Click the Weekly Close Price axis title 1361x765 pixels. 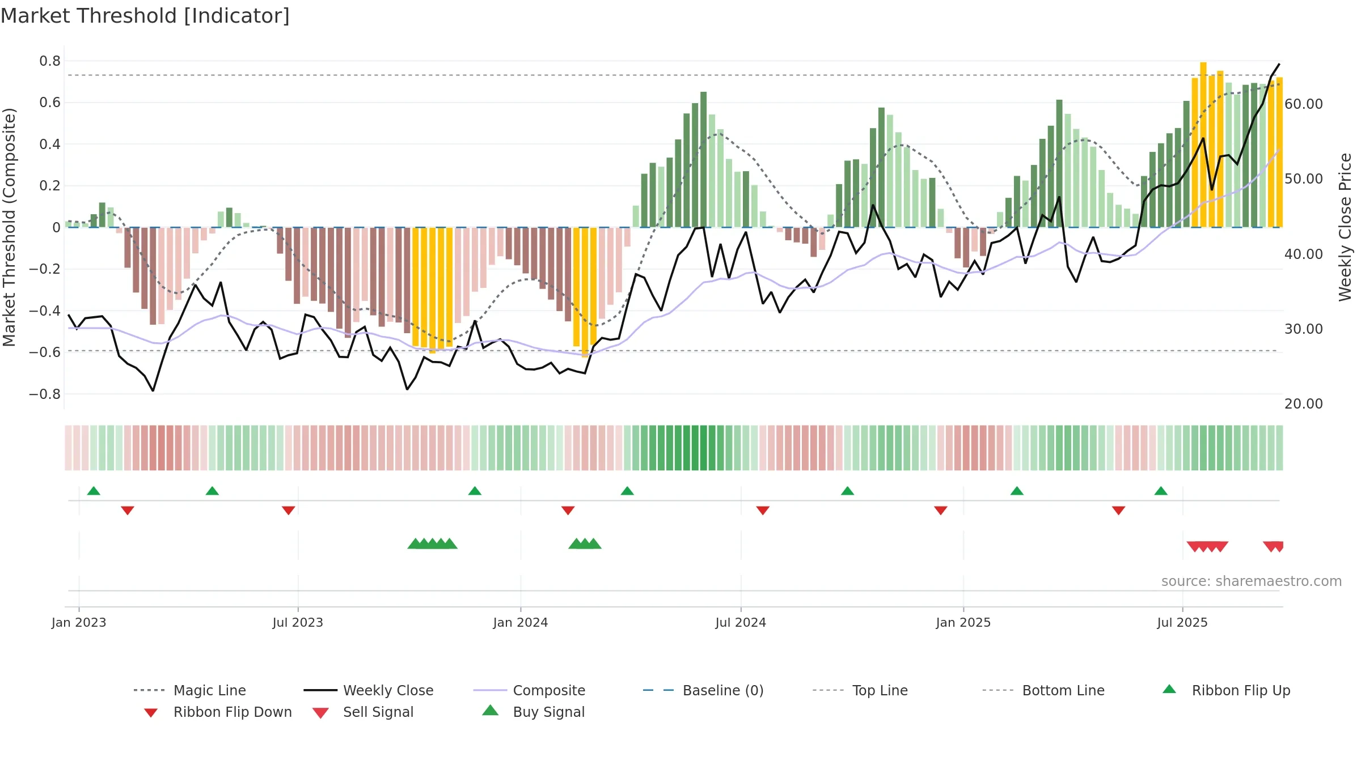(1345, 227)
